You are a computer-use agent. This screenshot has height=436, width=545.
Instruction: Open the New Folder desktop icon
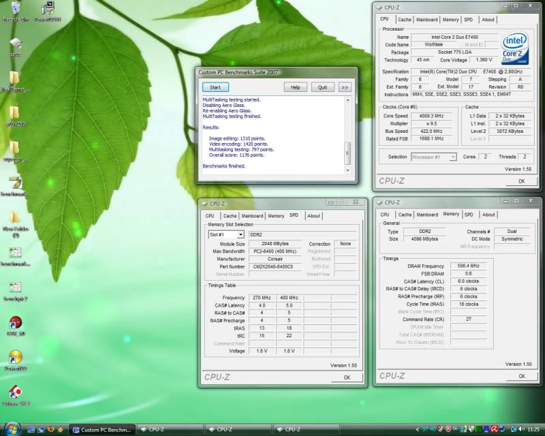point(13,219)
